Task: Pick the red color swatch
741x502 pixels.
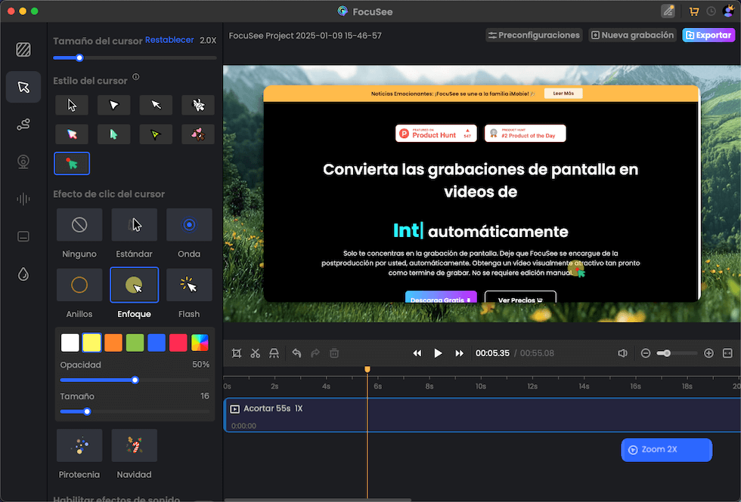Action: click(178, 343)
